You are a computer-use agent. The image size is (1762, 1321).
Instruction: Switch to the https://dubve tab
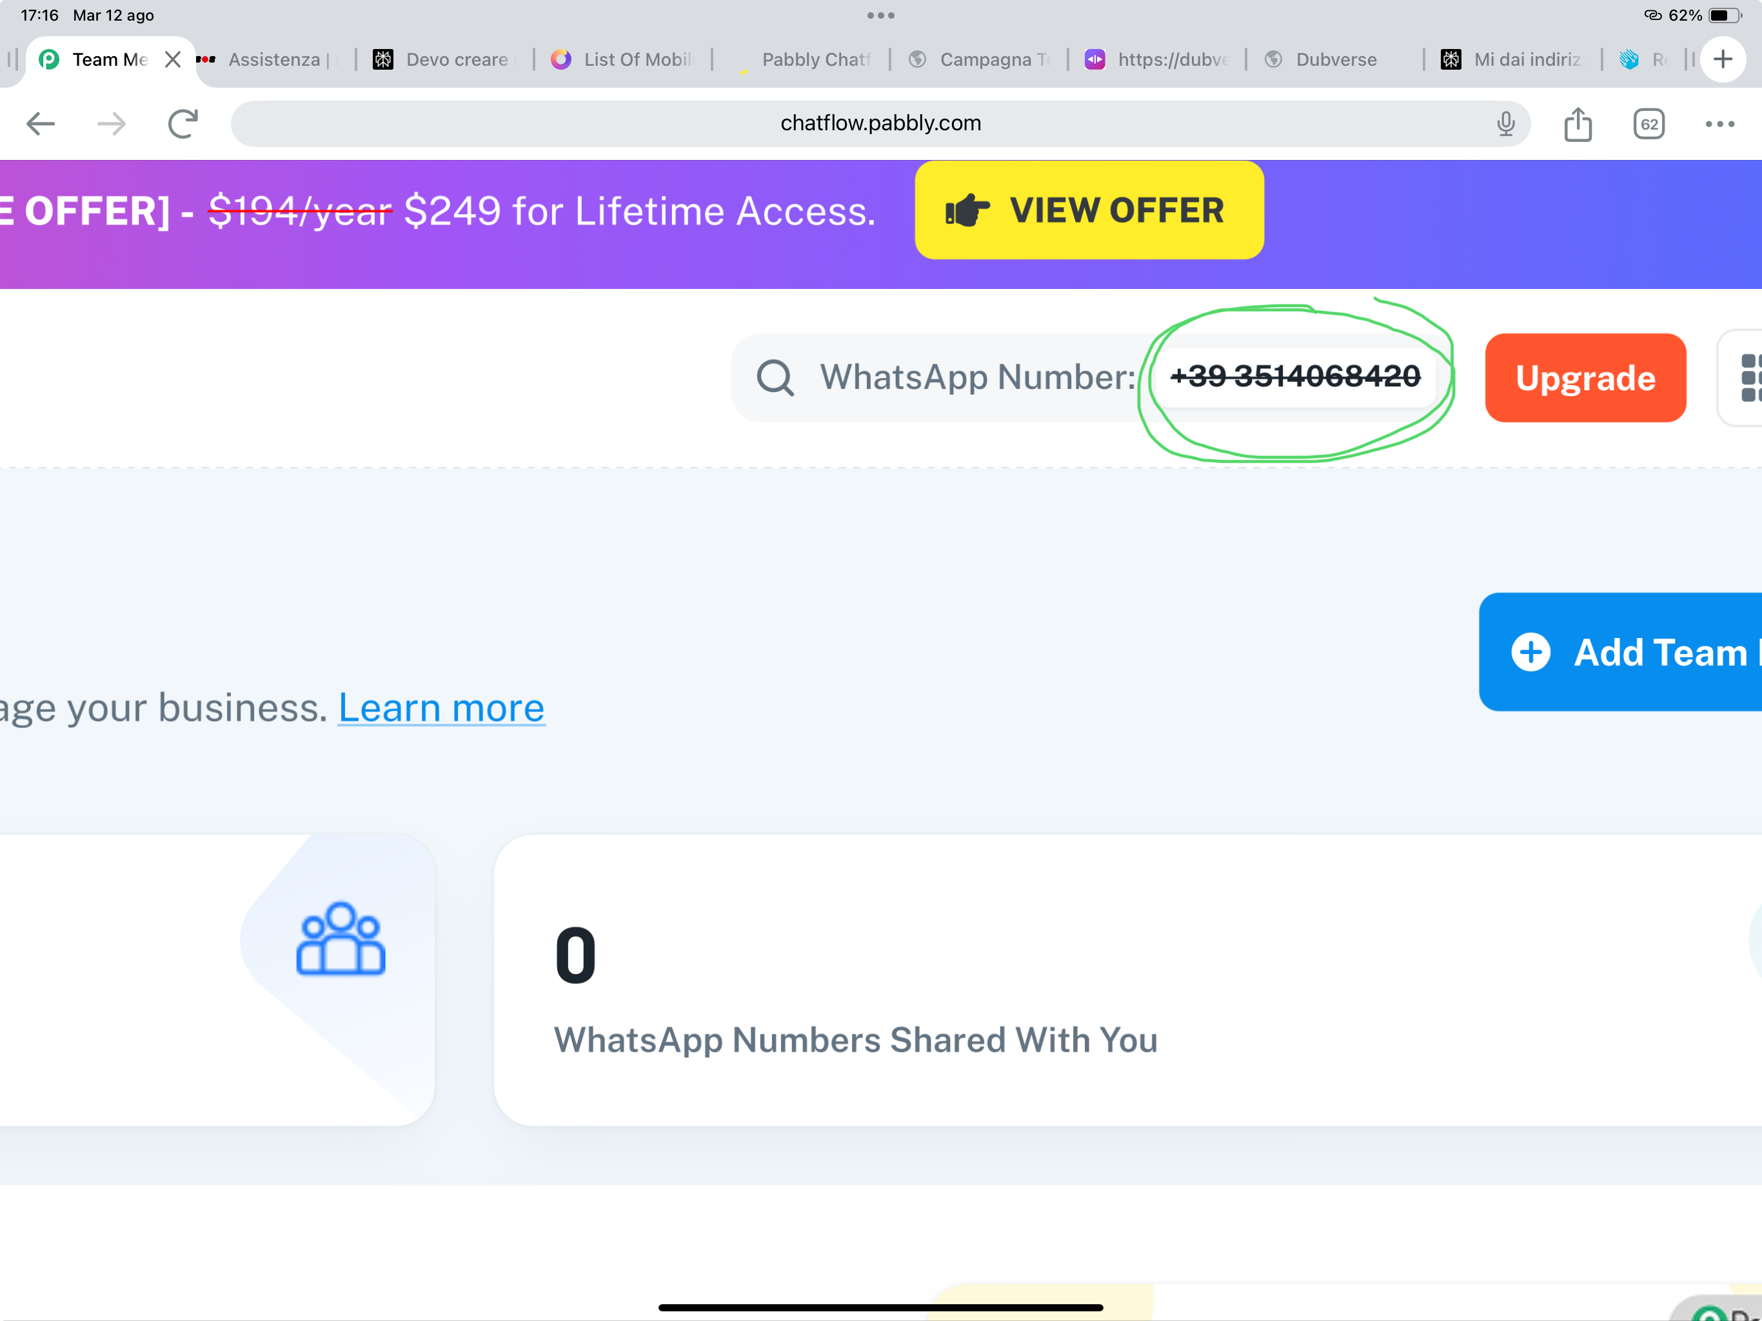[1158, 60]
